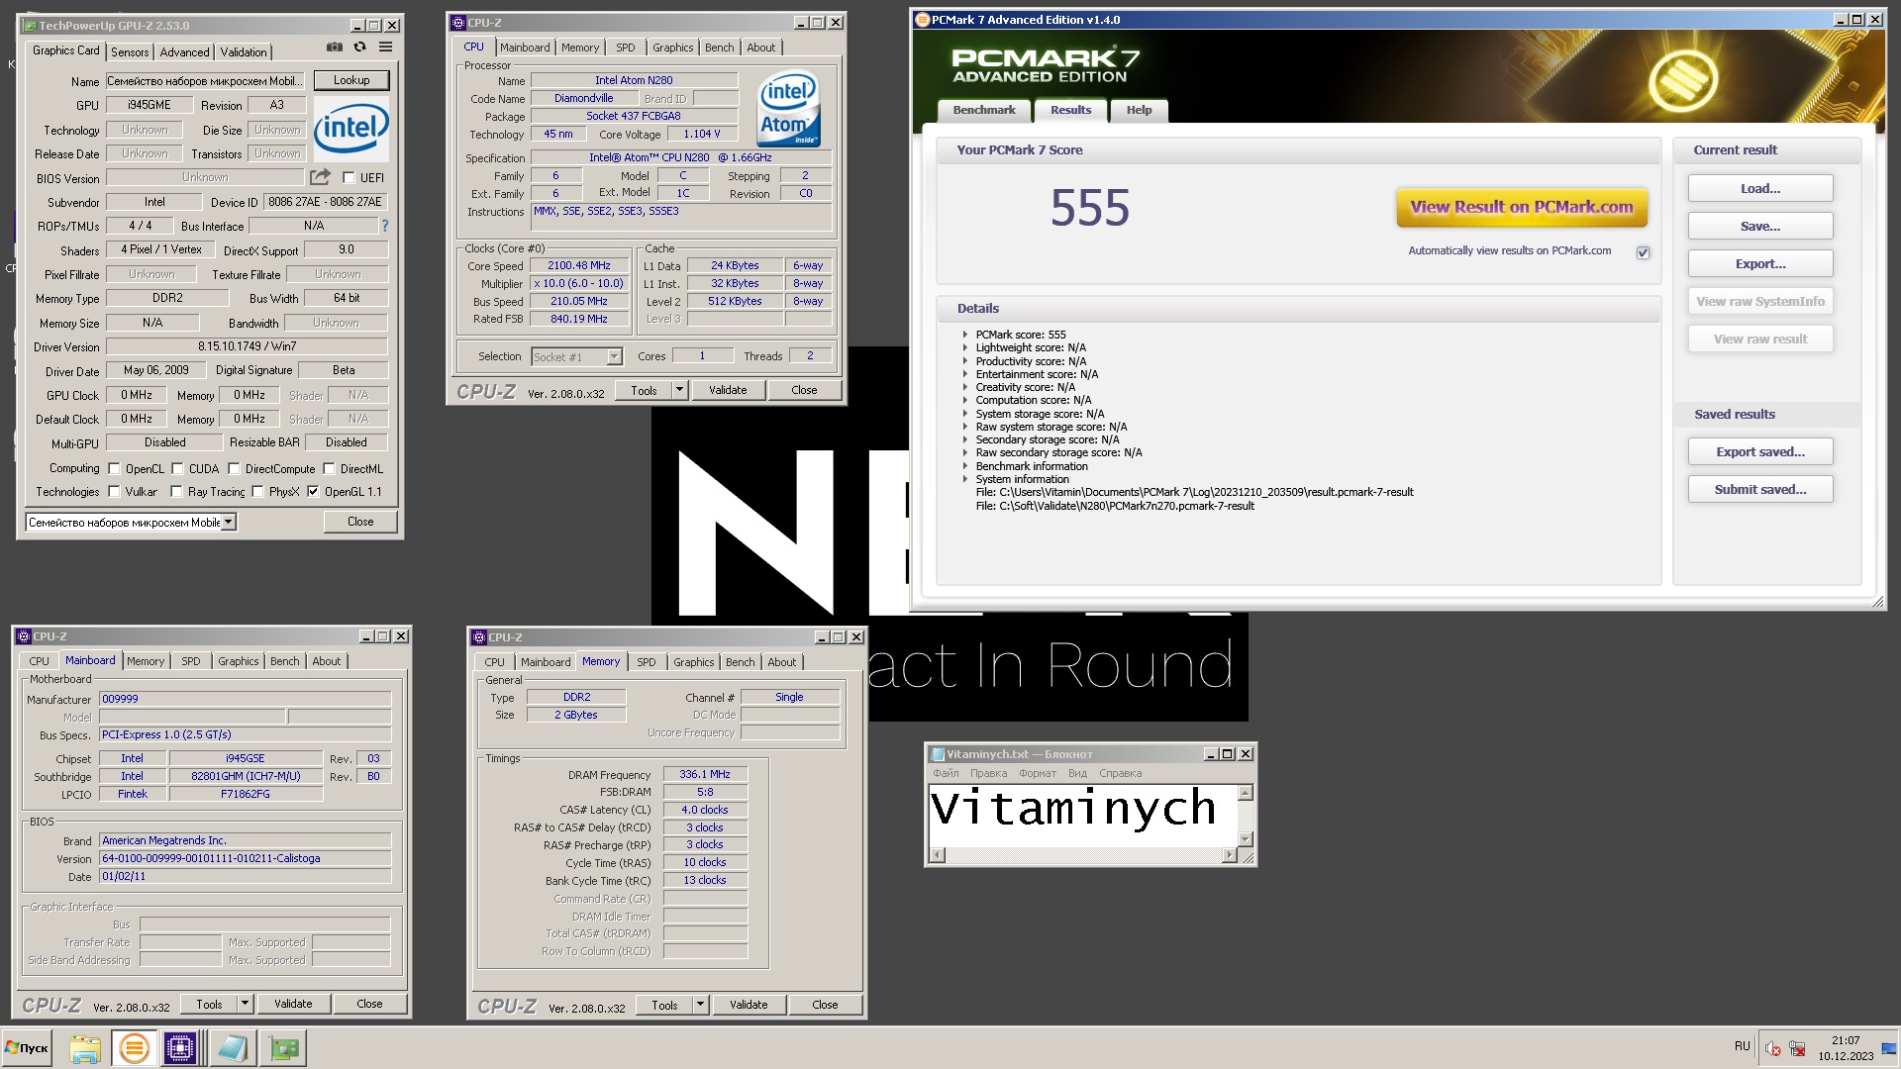The height and width of the screenshot is (1069, 1901).
Task: Toggle the DirectCompute checkbox
Action: coord(234,469)
